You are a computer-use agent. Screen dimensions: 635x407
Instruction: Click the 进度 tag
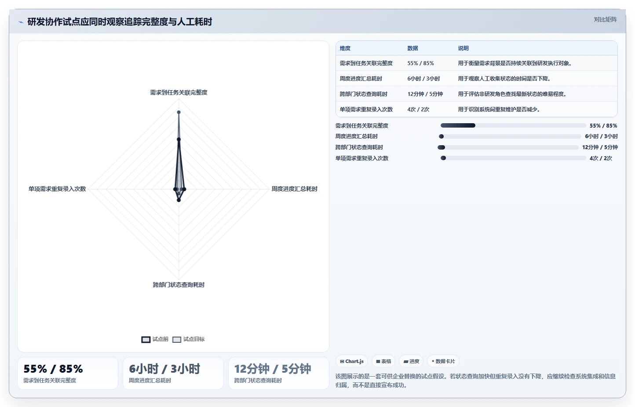point(411,361)
